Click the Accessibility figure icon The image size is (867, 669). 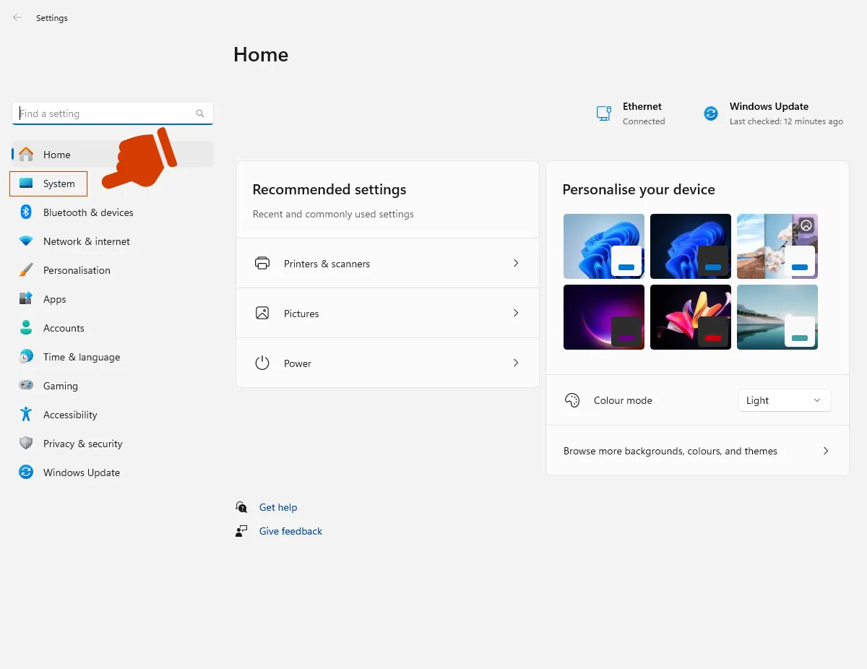coord(26,414)
